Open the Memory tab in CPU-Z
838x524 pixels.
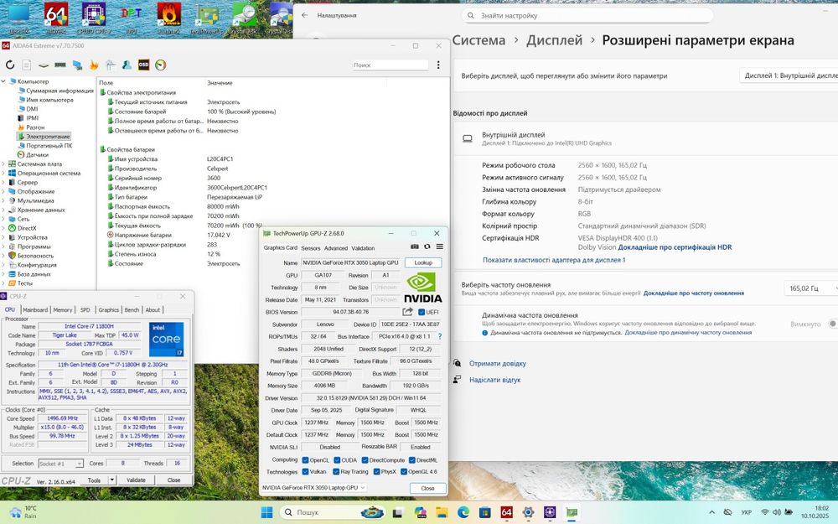point(63,309)
